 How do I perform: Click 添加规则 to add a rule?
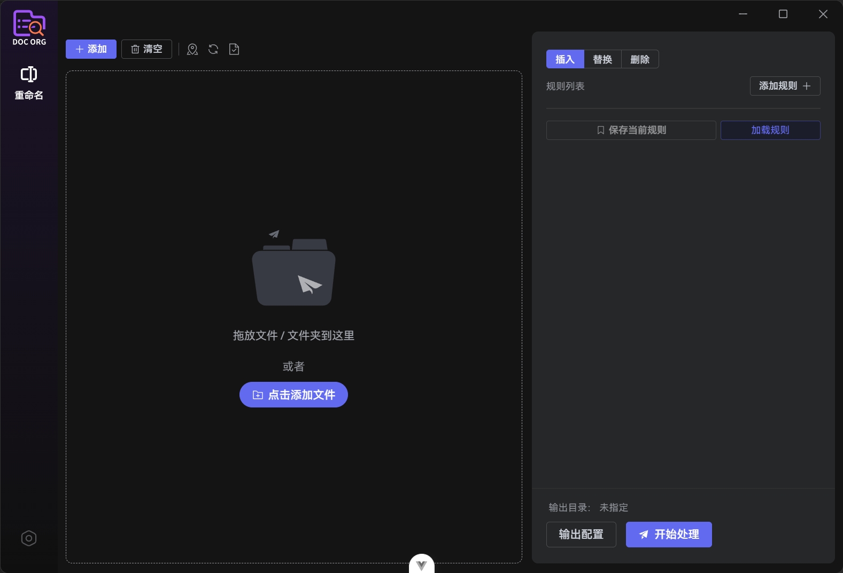click(785, 86)
